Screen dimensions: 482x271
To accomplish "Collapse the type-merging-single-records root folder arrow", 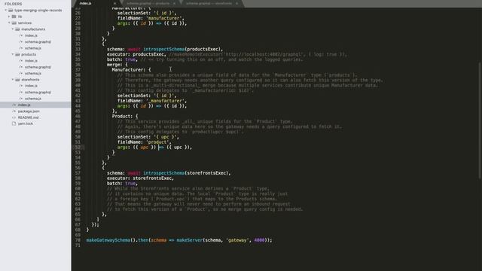I will (x=5, y=10).
